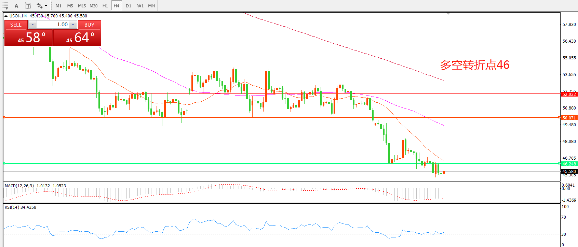This screenshot has width=578, height=247.
Task: Collapse the One-Click Trading panel triangle
Action: [6, 16]
